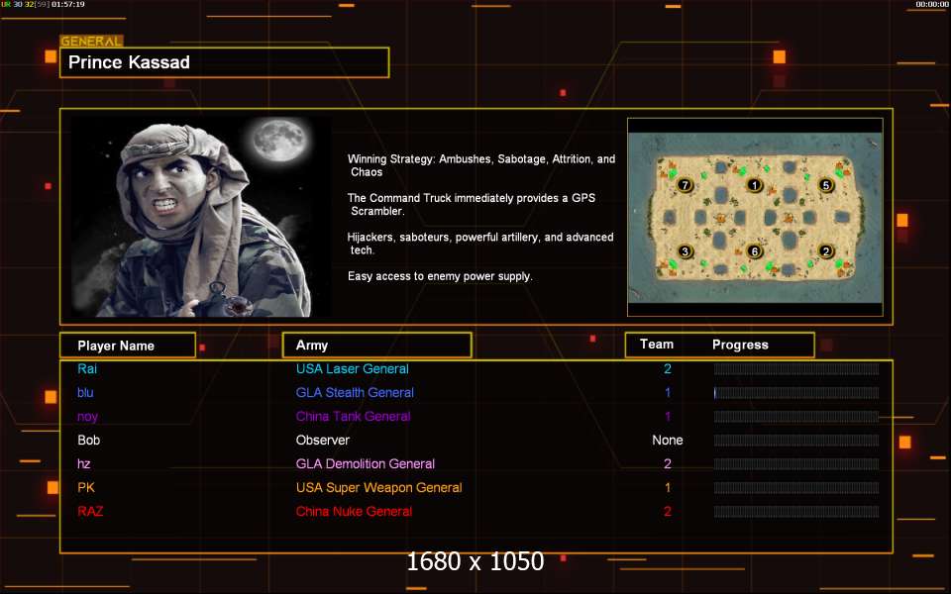Click start position marker 3 on the map
This screenshot has width=951, height=594.
pos(685,250)
